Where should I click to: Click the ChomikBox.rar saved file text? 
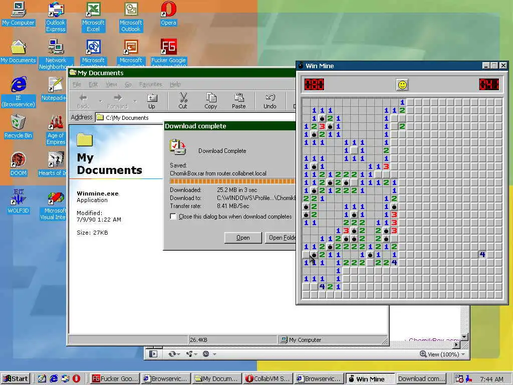218,173
